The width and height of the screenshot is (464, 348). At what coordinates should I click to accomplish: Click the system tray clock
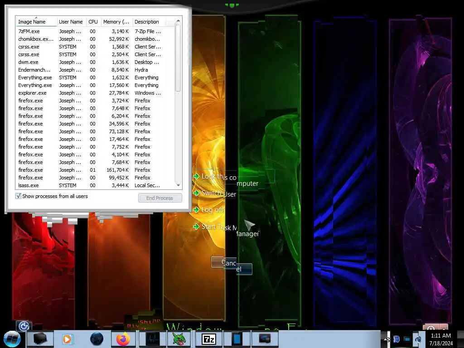441,339
